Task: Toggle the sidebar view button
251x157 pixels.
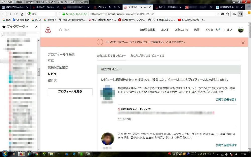Action: click(240, 14)
